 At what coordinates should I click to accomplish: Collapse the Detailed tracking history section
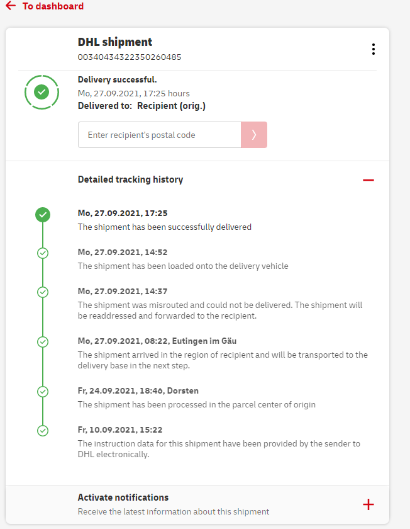click(368, 180)
